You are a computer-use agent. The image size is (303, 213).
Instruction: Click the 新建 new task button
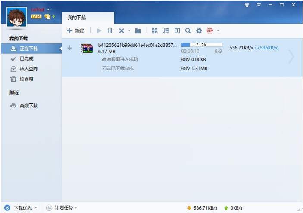[x=75, y=31]
